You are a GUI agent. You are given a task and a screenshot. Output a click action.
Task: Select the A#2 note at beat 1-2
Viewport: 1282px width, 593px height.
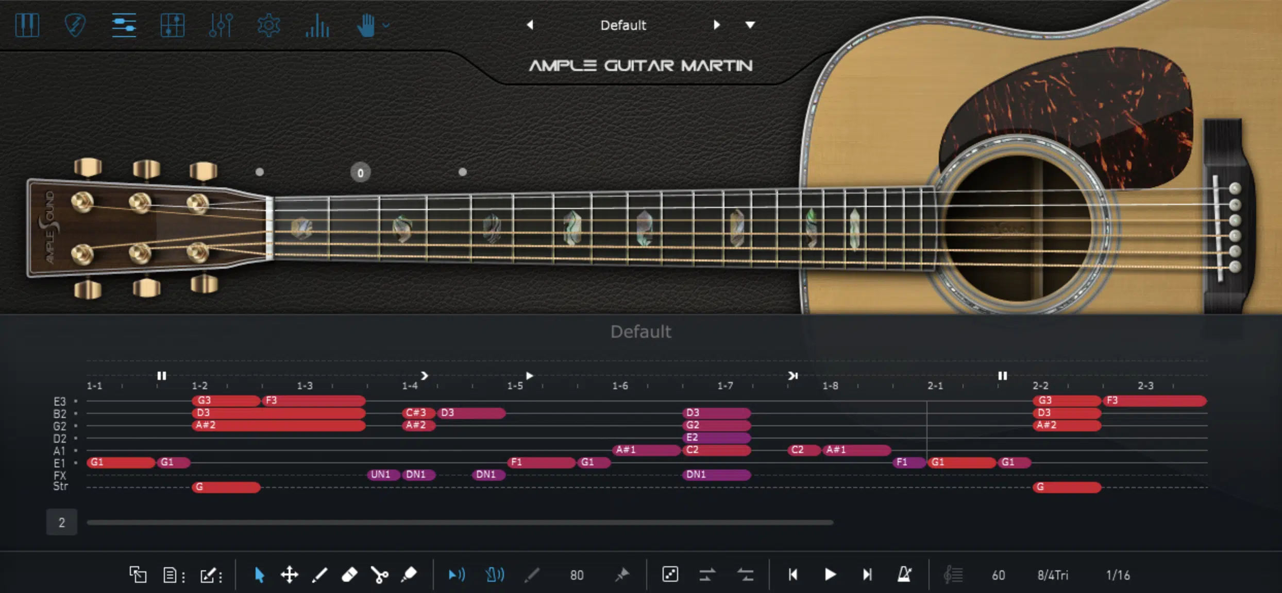tap(279, 425)
